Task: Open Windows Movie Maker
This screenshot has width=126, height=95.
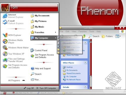Action: [x=16, y=48]
